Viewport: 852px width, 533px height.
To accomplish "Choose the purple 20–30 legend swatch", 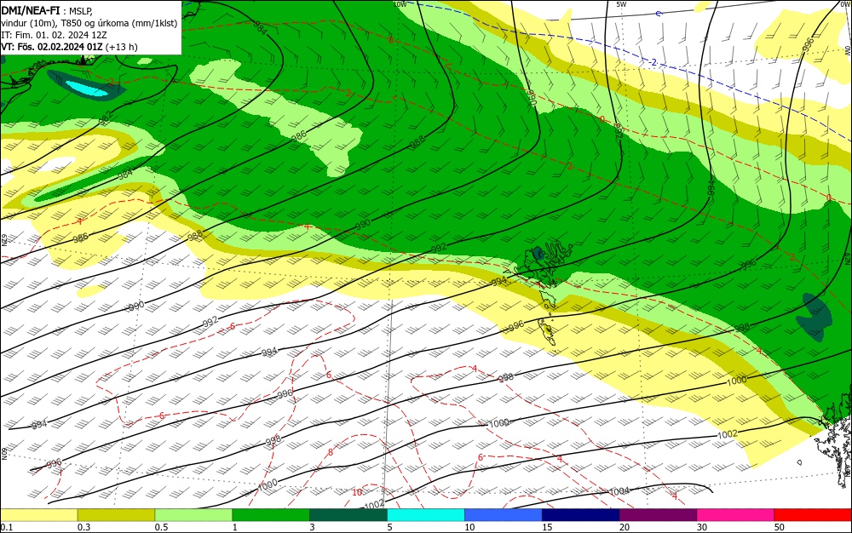I will click(658, 515).
